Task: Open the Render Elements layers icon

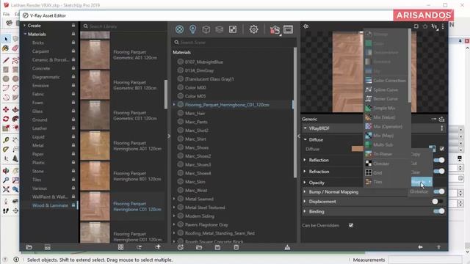Action: [x=220, y=29]
